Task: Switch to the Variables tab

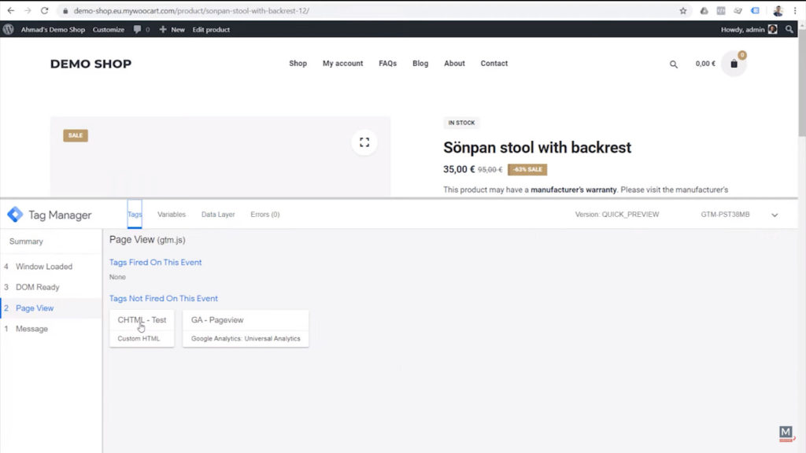Action: tap(172, 214)
